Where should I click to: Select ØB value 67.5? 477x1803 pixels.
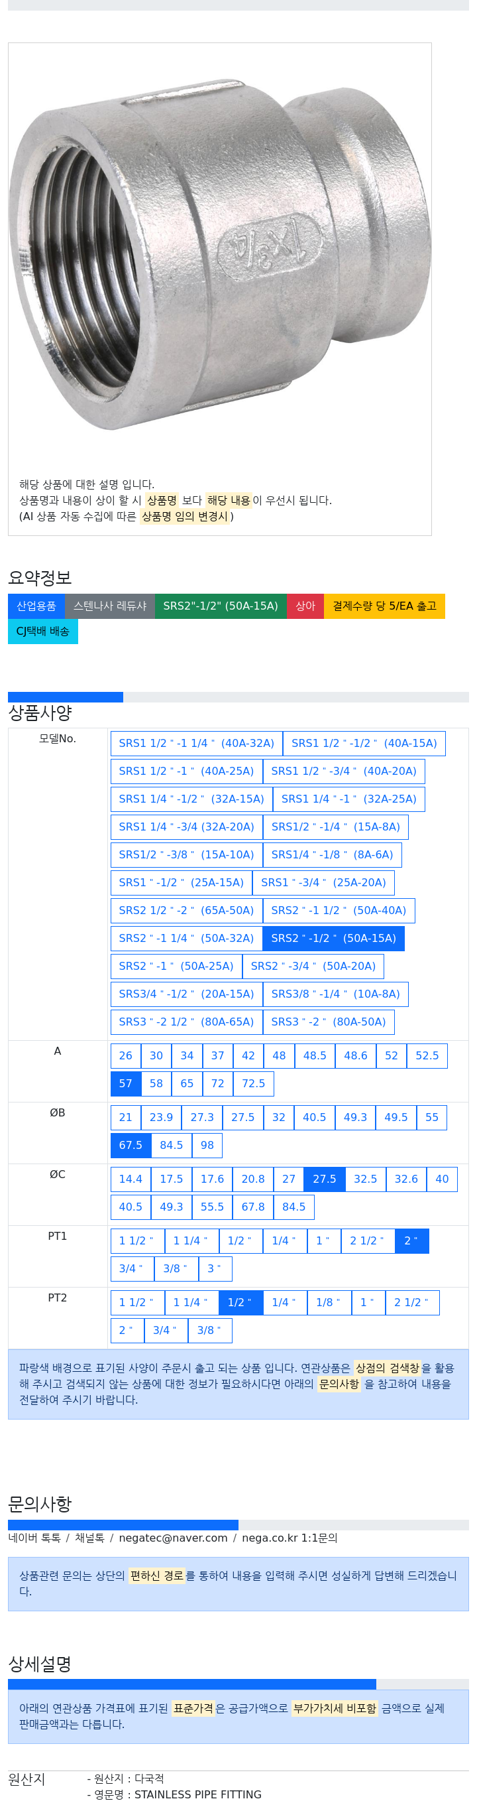130,1145
